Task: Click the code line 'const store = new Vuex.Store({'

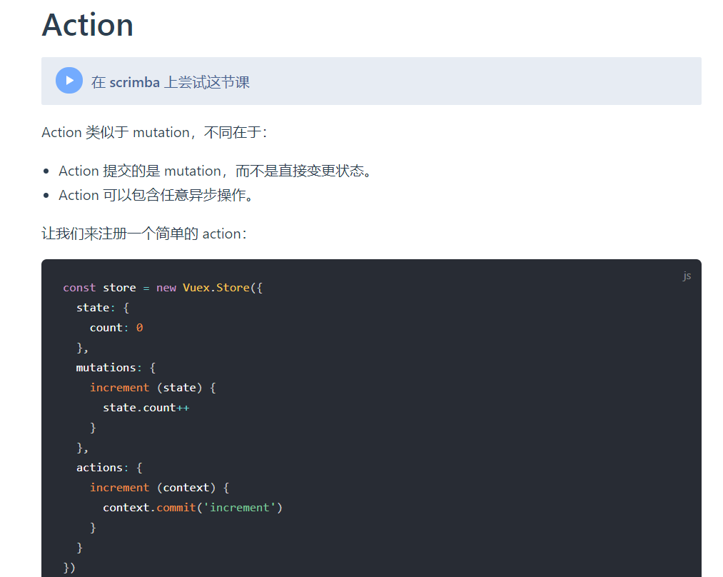Action: 163,288
